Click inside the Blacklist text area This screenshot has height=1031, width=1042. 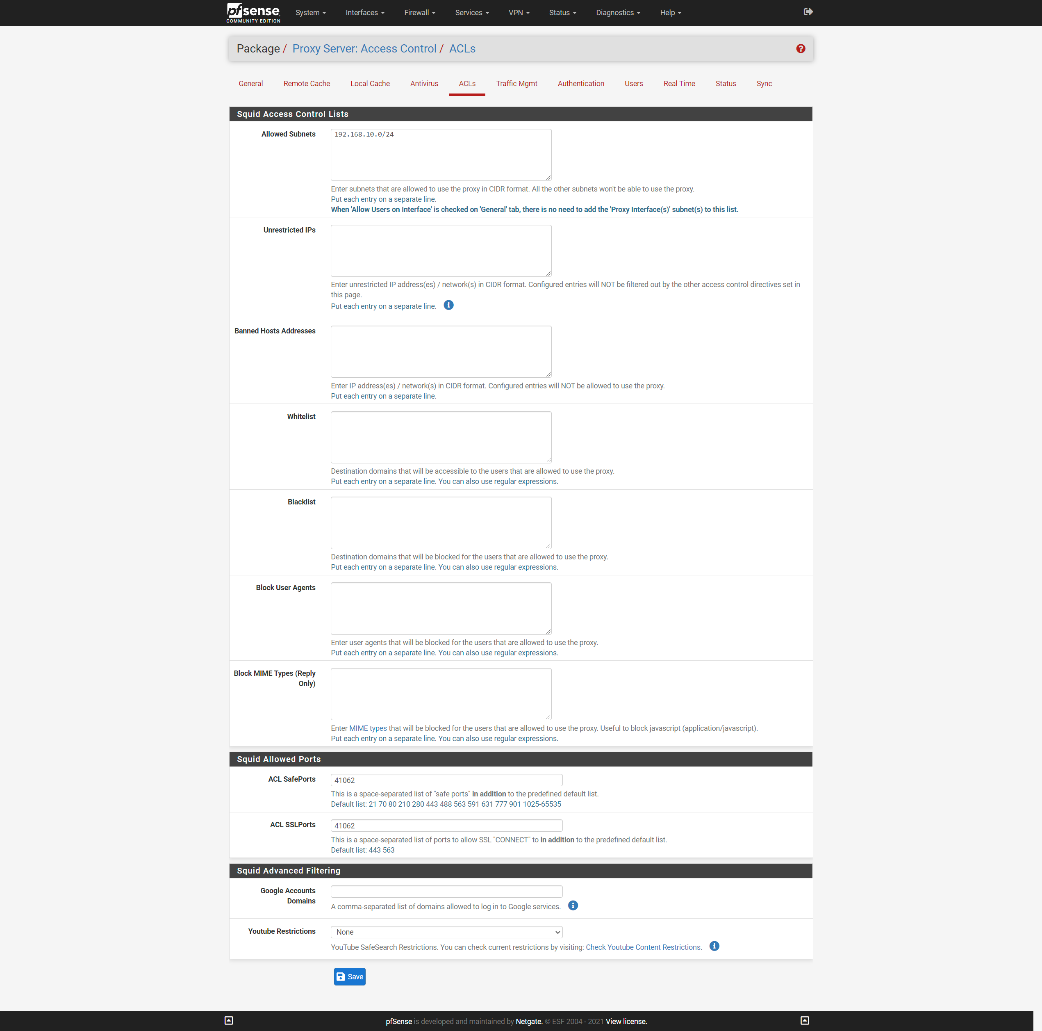click(x=441, y=522)
